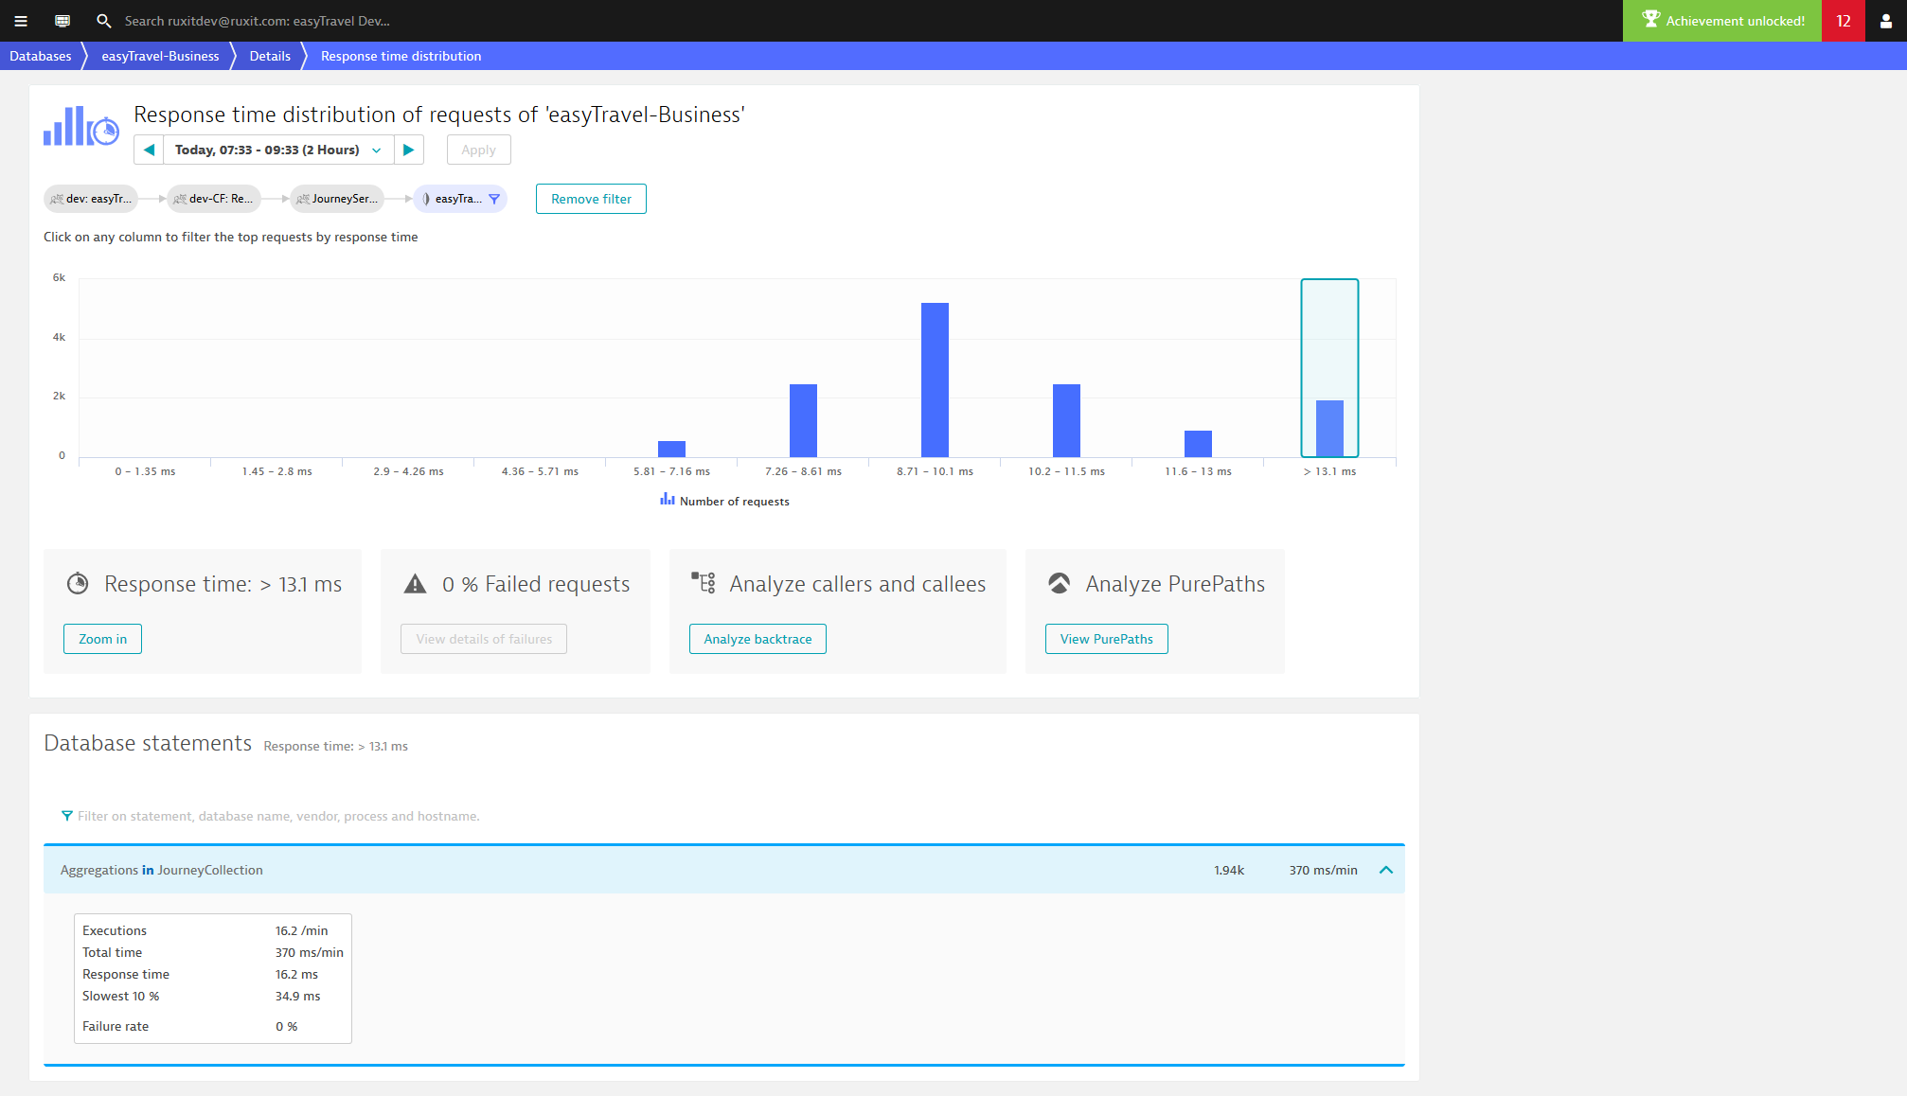Click the Remove filter button
This screenshot has width=1907, height=1096.
(x=589, y=198)
